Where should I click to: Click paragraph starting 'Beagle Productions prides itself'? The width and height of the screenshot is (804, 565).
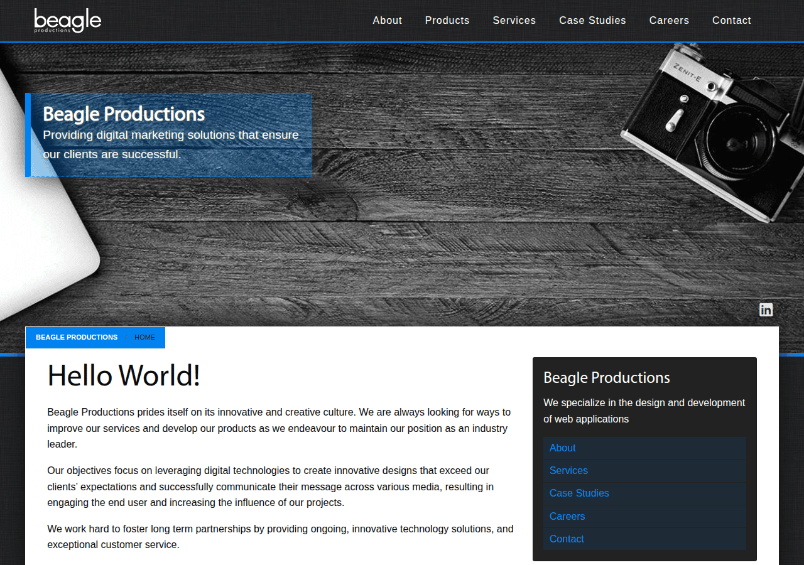[279, 428]
